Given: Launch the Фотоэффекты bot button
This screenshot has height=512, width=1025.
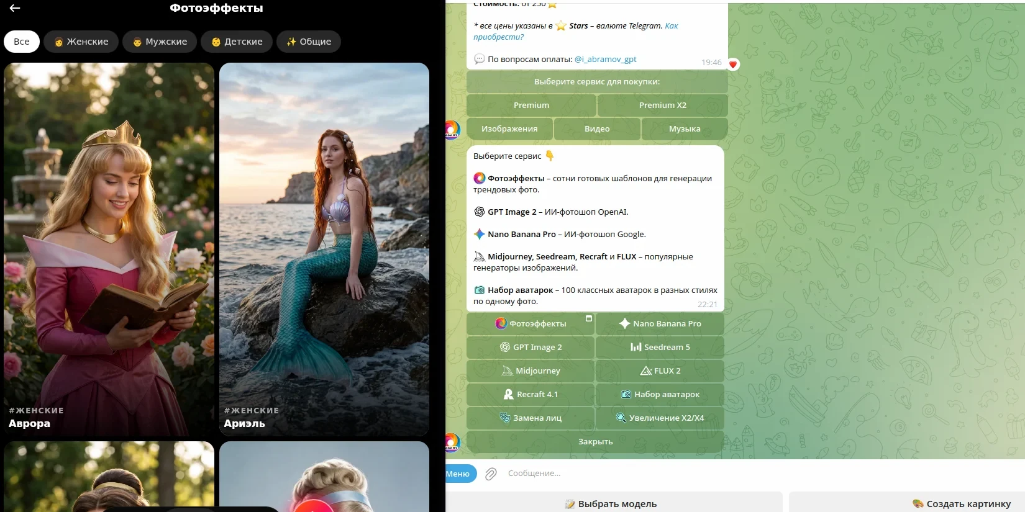Looking at the screenshot, I should click(531, 323).
